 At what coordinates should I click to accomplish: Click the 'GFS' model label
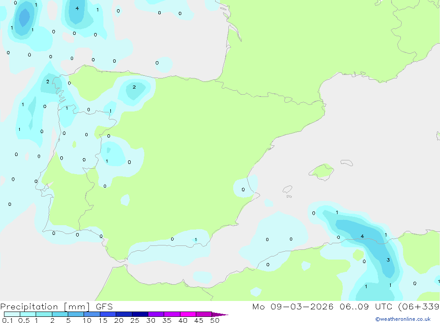pyautogui.click(x=104, y=306)
